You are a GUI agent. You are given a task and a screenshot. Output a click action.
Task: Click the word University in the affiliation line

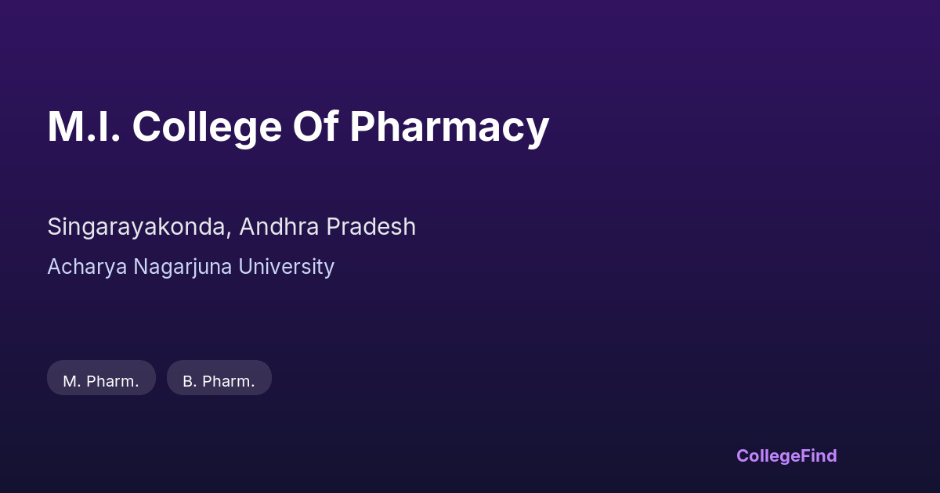pyautogui.click(x=286, y=267)
